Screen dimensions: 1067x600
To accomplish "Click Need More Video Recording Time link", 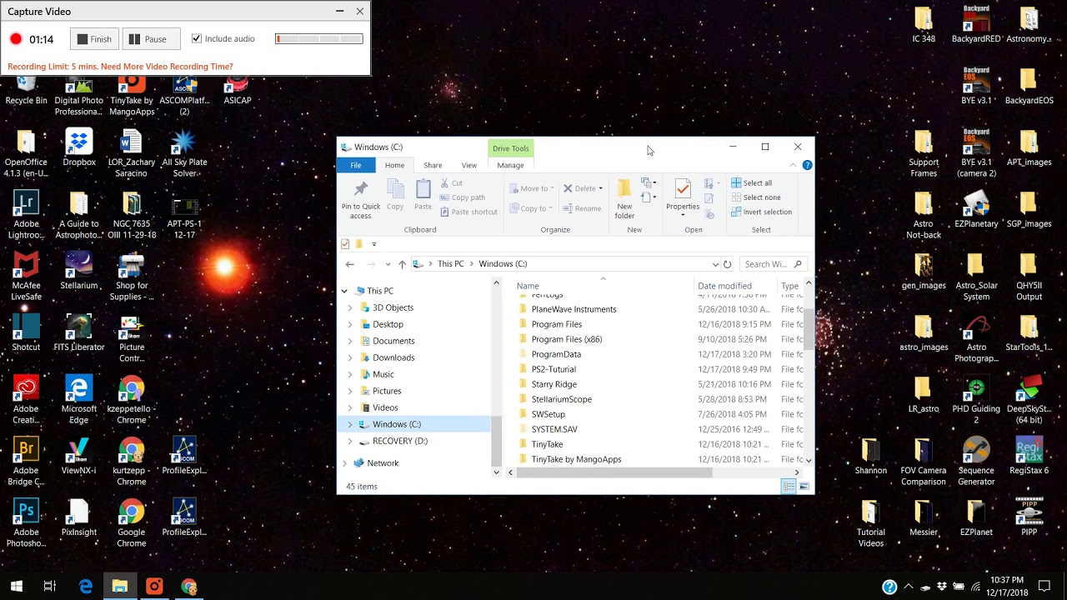I will point(167,67).
